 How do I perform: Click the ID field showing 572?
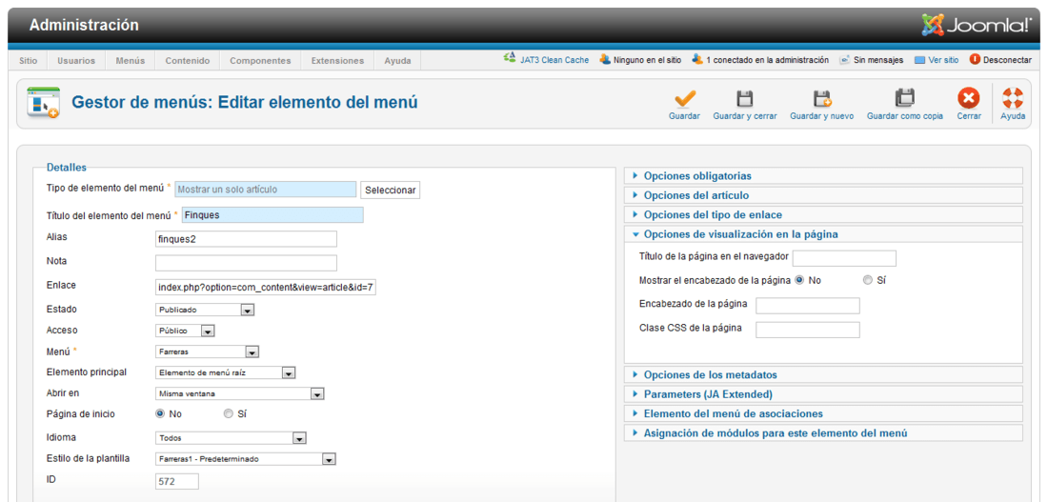tap(177, 481)
